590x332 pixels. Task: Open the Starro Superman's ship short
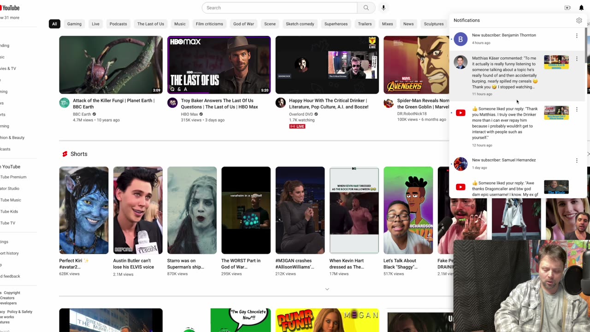pyautogui.click(x=192, y=210)
